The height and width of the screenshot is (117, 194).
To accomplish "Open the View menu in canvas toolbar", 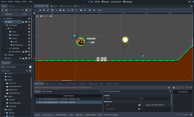I will click(100, 10).
